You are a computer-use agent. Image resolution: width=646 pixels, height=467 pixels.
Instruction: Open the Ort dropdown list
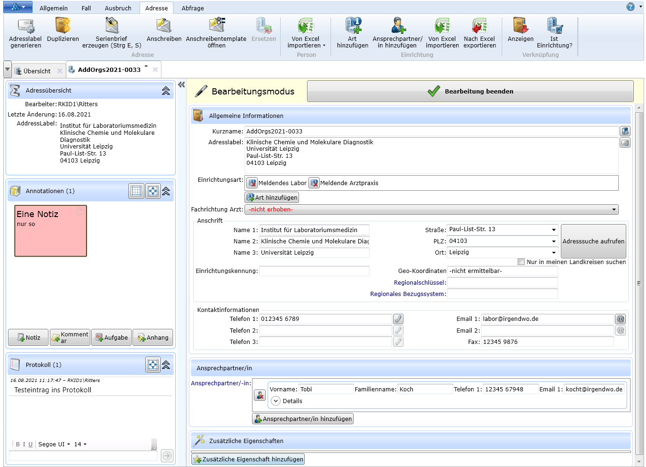point(553,253)
